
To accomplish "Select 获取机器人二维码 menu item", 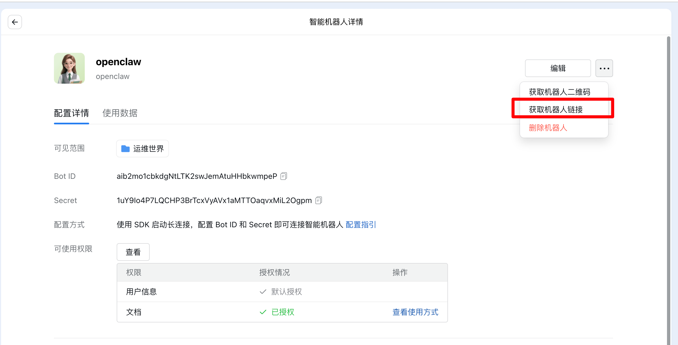I will tap(559, 92).
